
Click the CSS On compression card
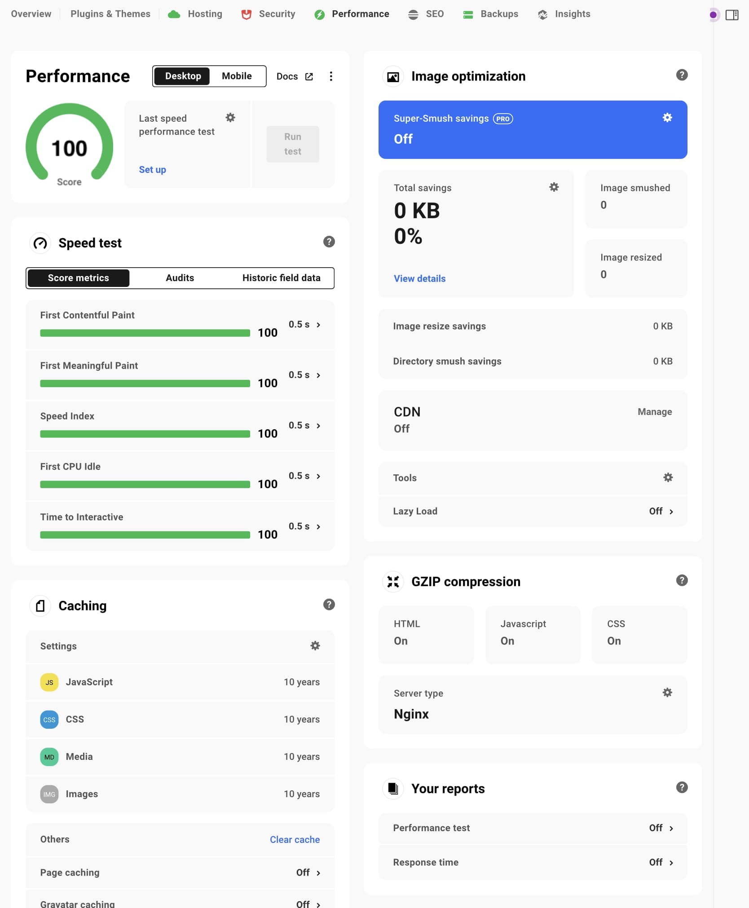pyautogui.click(x=639, y=635)
